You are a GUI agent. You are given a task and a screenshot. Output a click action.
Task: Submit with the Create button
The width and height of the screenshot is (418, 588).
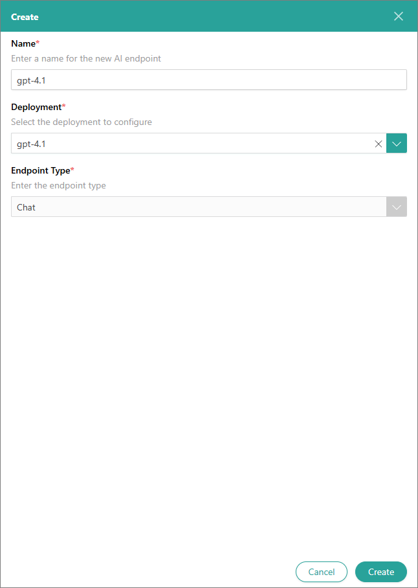click(380, 572)
